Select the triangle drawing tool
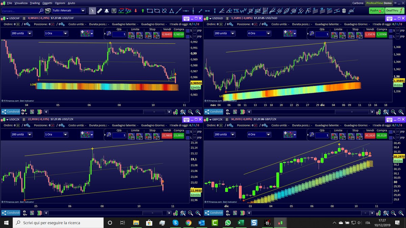The width and height of the screenshot is (406, 228). [x=172, y=11]
